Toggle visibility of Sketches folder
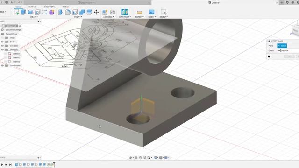The width and height of the screenshot is (299, 168). [x=2, y=50]
